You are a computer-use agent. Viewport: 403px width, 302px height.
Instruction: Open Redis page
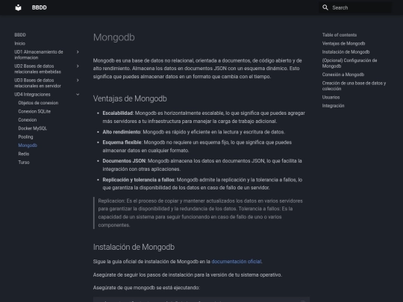[24, 154]
